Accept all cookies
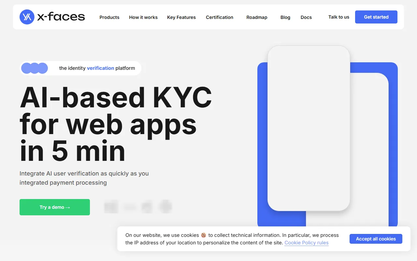Image resolution: width=417 pixels, height=261 pixels. (376, 239)
